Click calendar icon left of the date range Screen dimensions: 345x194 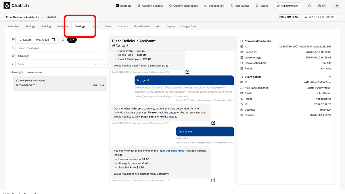click(13, 39)
